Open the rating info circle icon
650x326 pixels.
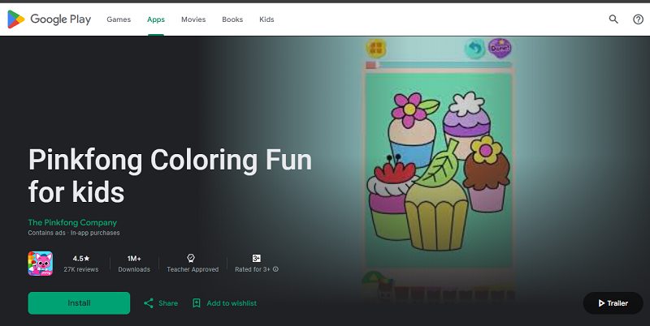pos(275,269)
